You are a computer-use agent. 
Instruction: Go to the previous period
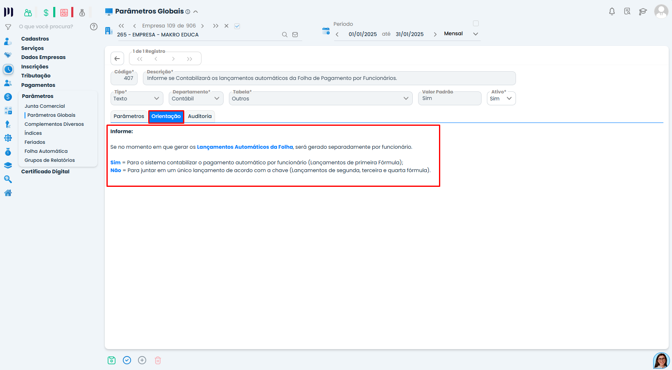pyautogui.click(x=337, y=34)
